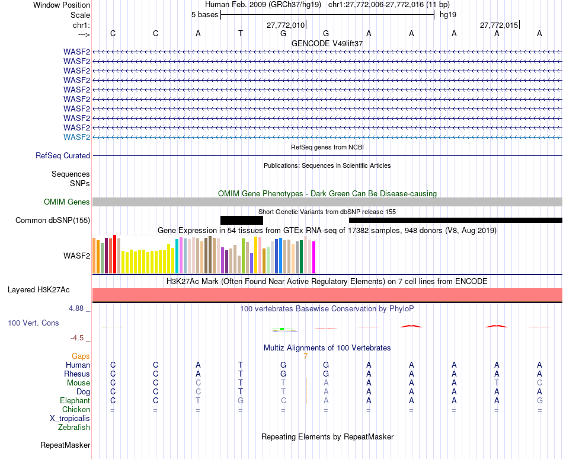Image resolution: width=563 pixels, height=459 pixels.
Task: Select the short black dbSNP variant block
Action: point(242,220)
